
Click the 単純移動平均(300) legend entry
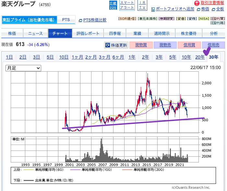(x=143, y=170)
